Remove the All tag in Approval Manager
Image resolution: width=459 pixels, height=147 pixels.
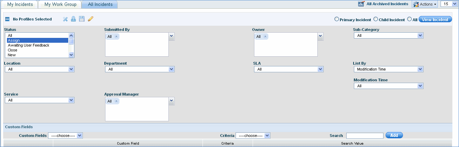[116, 101]
